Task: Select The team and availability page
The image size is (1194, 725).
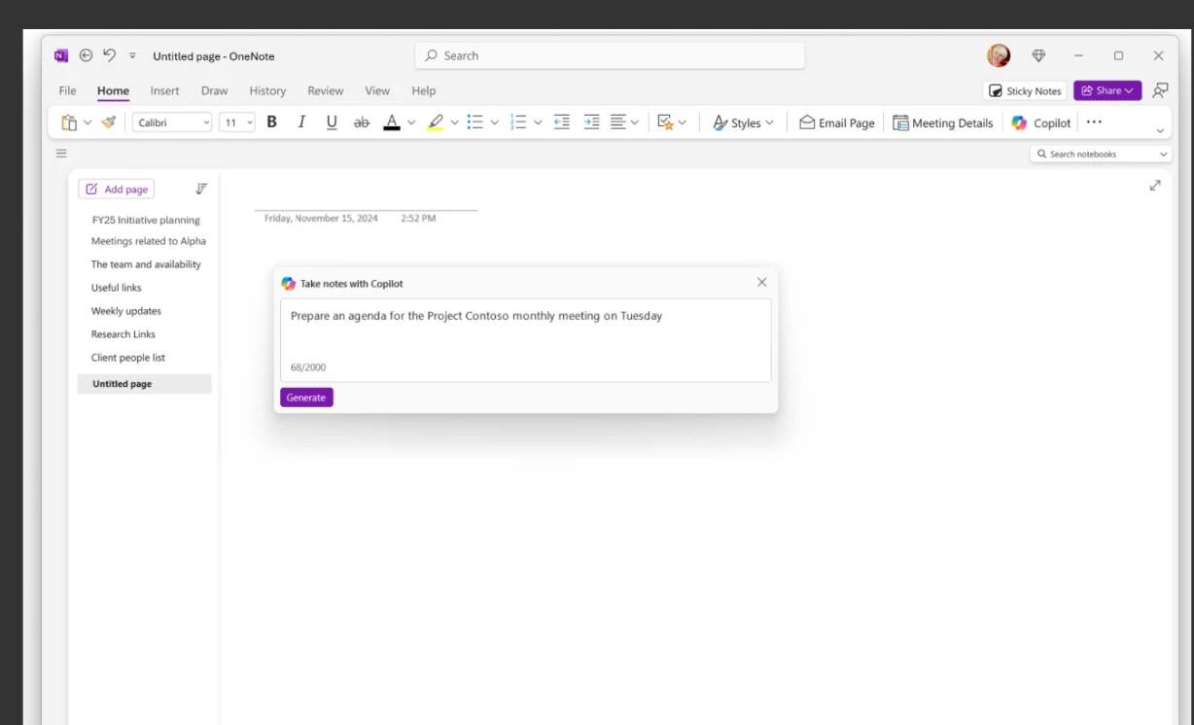Action: point(146,264)
